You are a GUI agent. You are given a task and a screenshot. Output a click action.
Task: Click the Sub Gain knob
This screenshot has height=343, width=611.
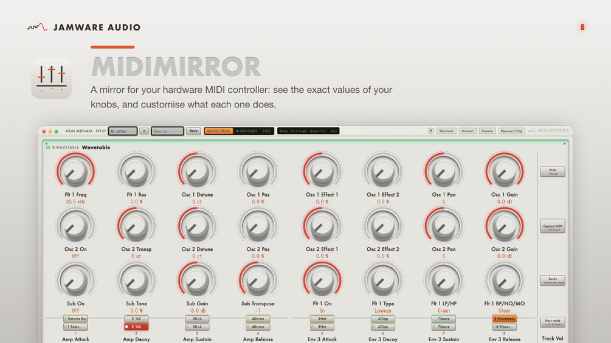click(197, 280)
